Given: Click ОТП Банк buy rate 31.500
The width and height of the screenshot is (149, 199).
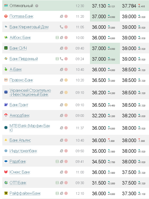Looking at the screenshot, I should [99, 183].
